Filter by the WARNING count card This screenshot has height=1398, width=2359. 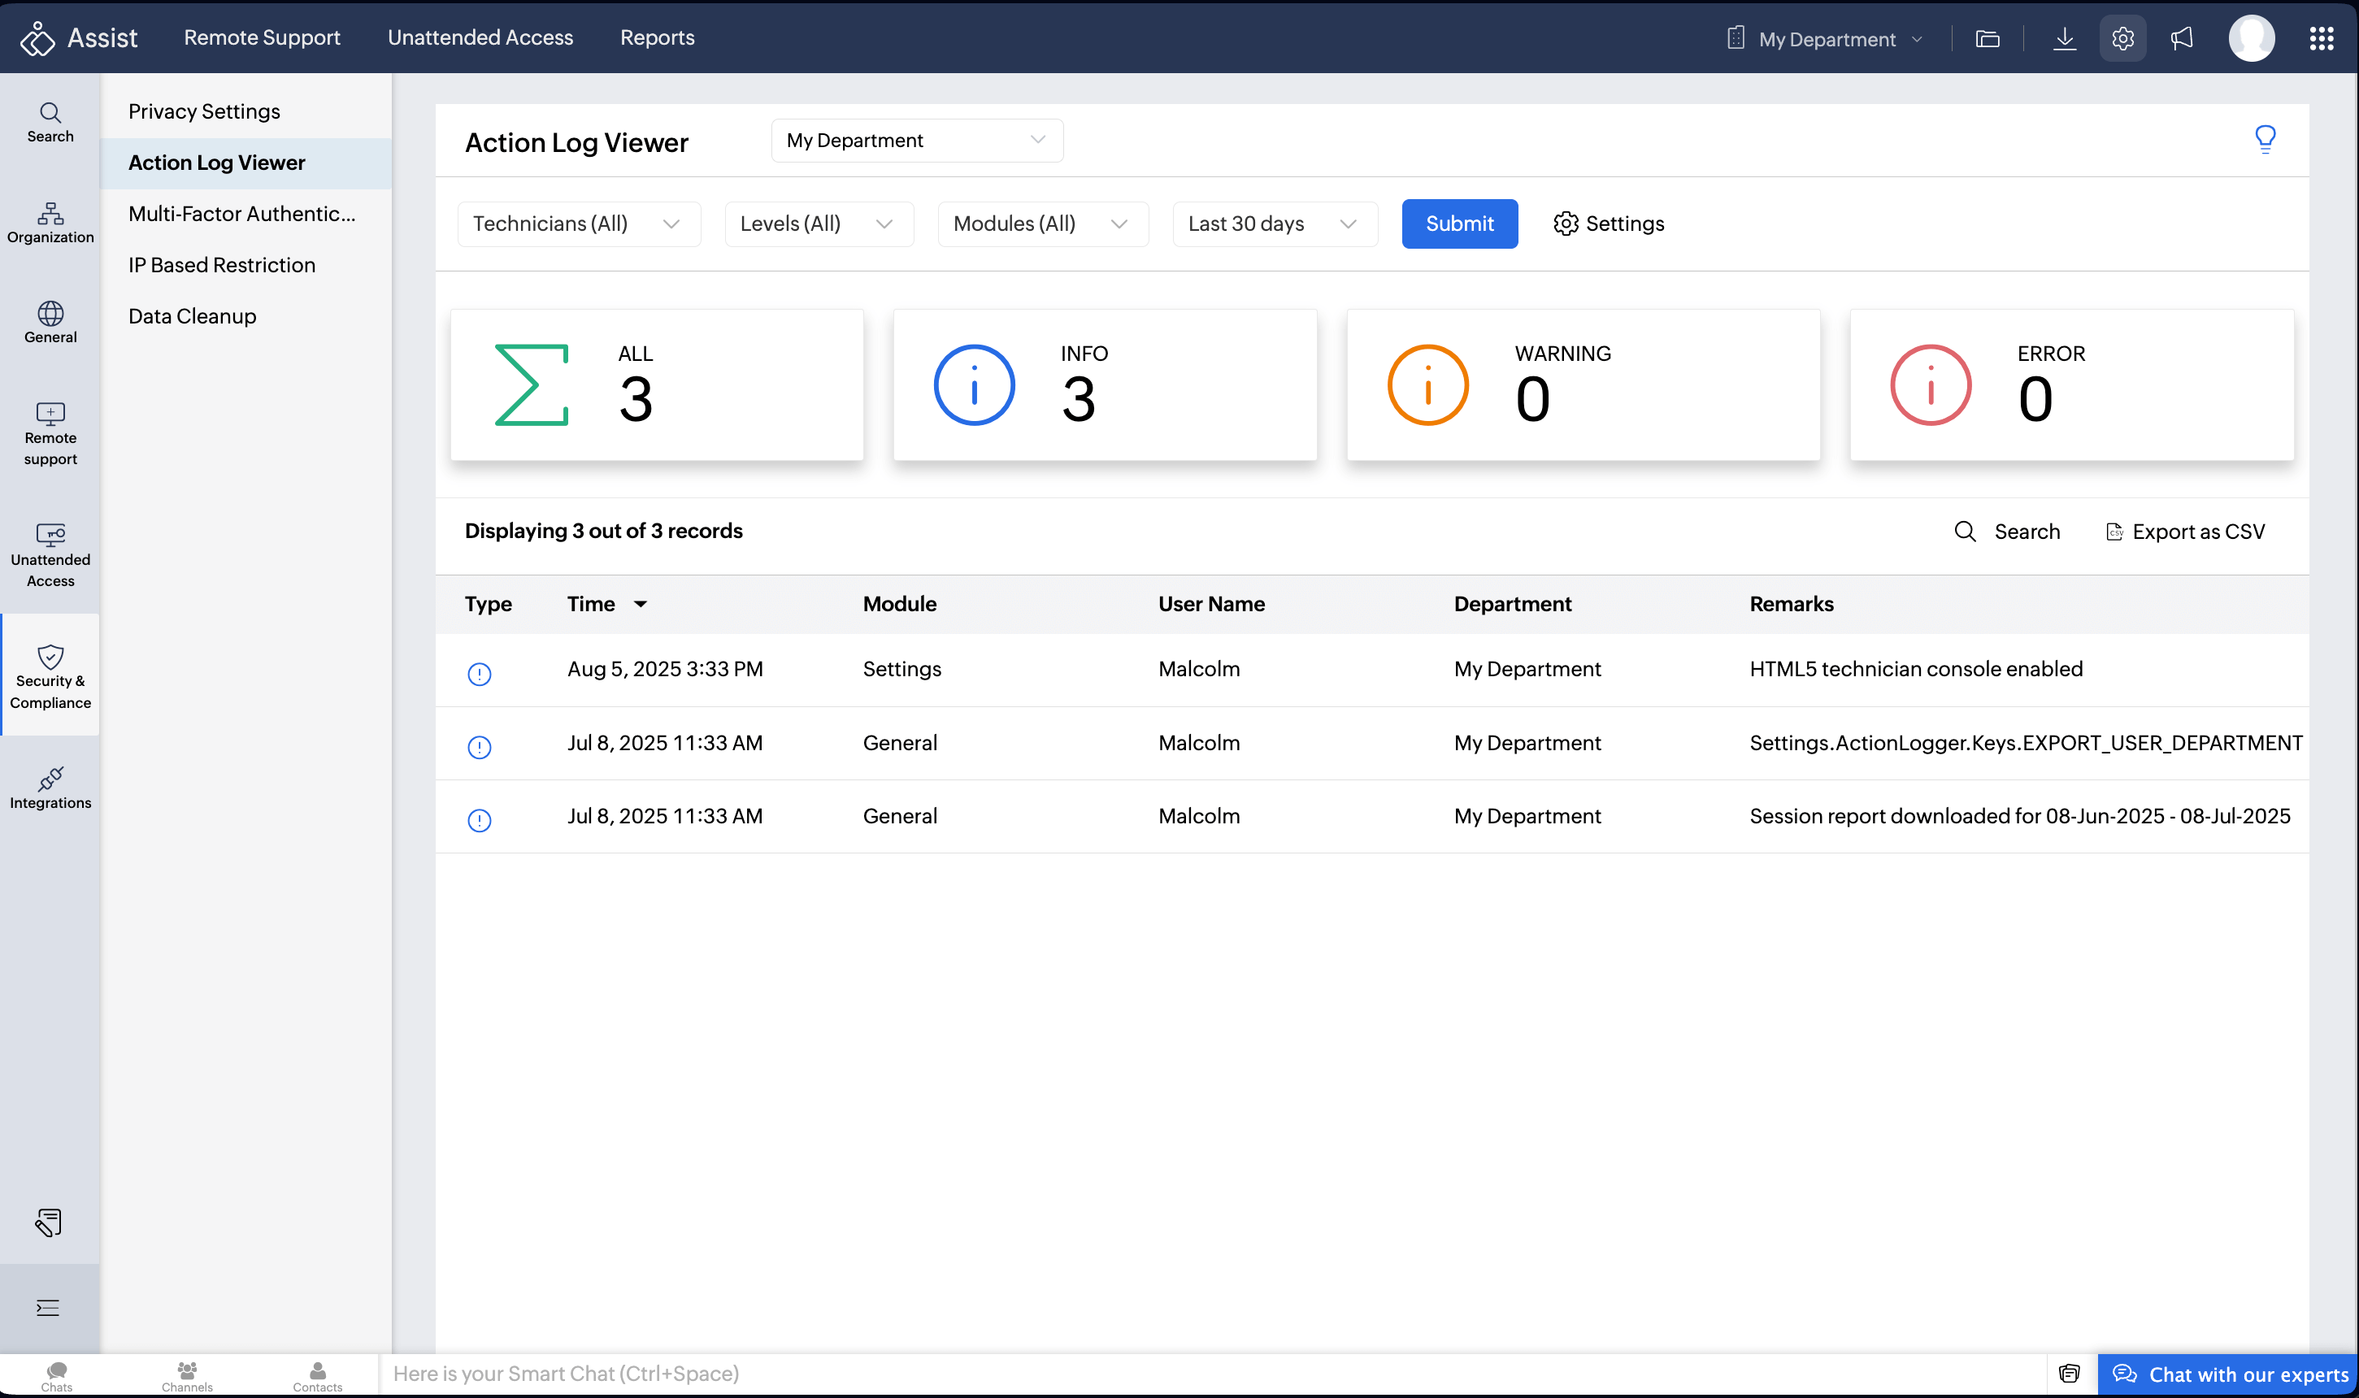(1583, 384)
